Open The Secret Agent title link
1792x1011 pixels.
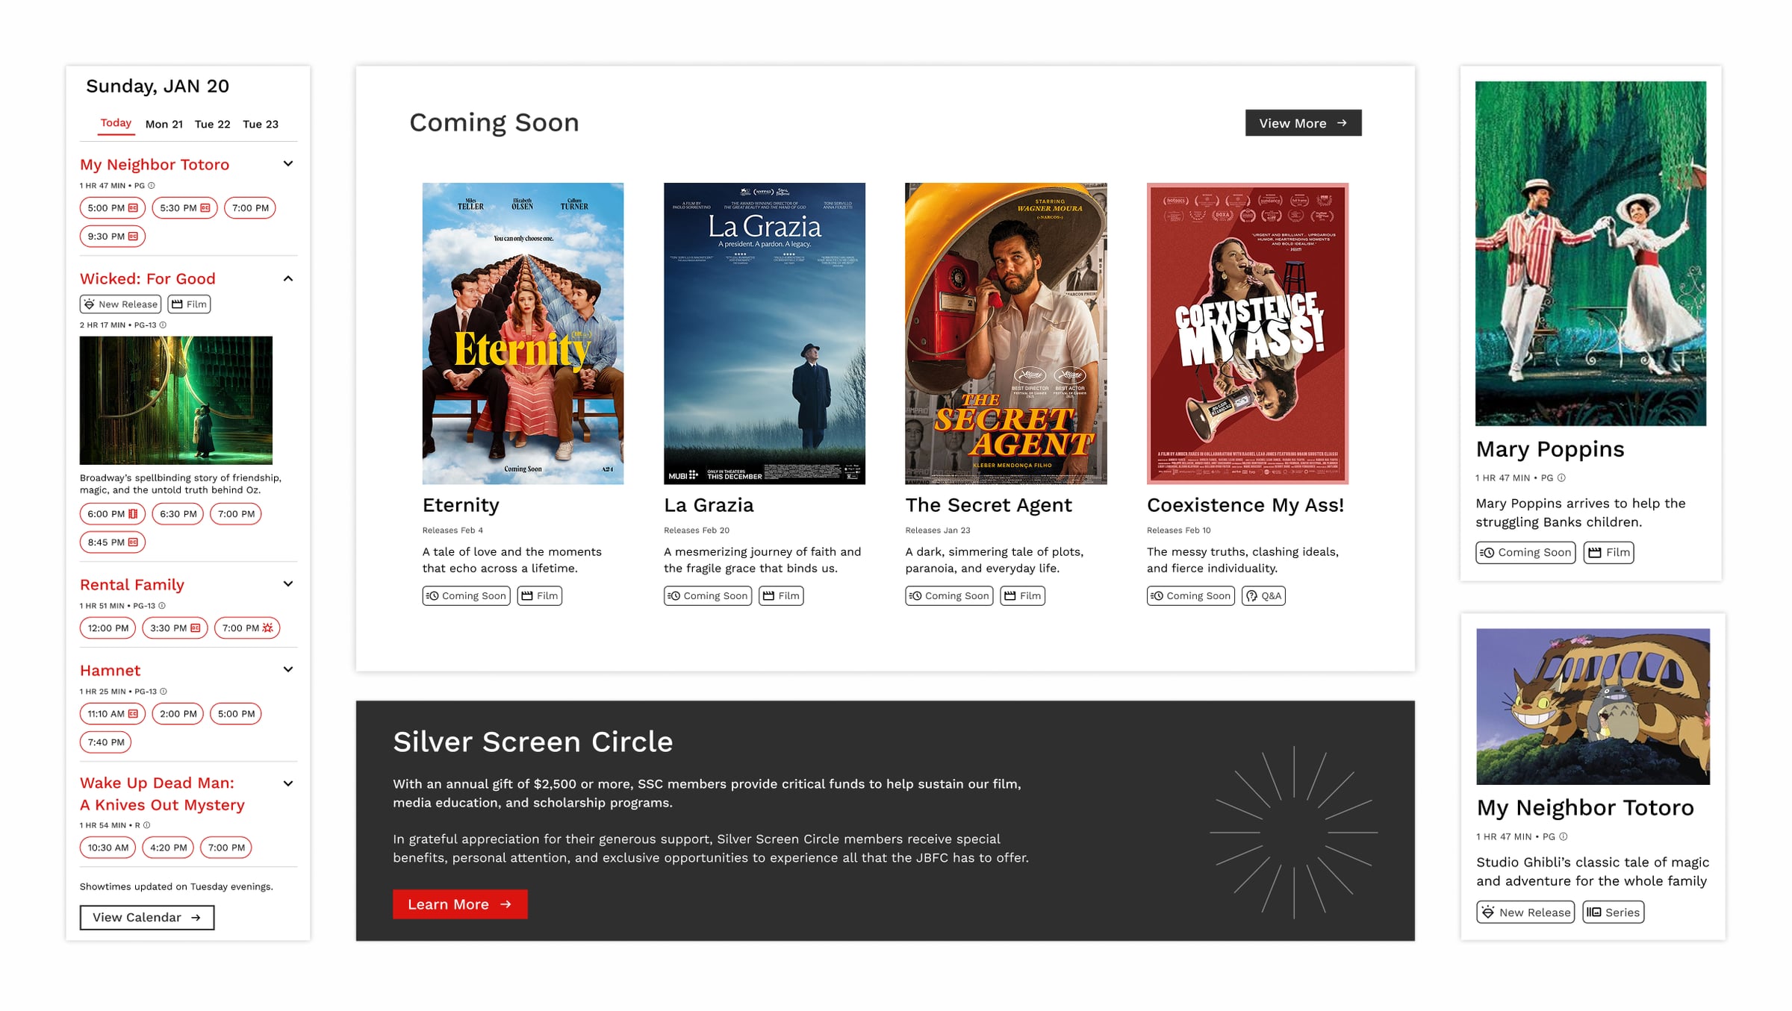[x=989, y=506]
